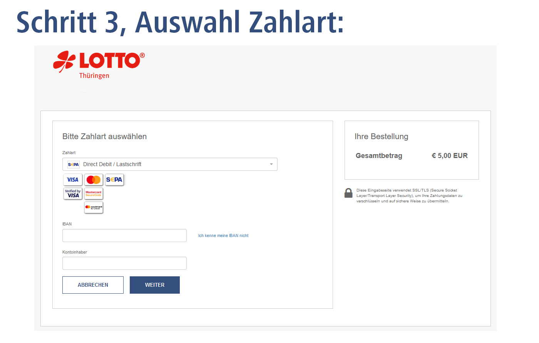Image resolution: width=539 pixels, height=343 pixels.
Task: Click the padlock security icon
Action: pyautogui.click(x=348, y=193)
